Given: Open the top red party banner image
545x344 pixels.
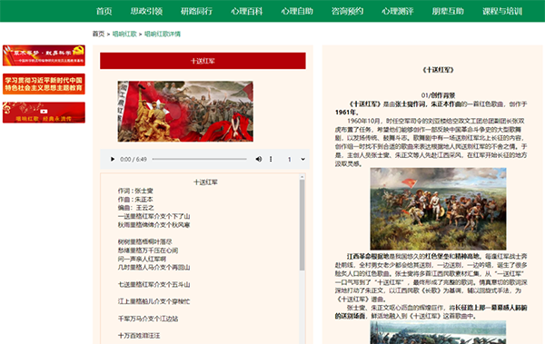Looking at the screenshot, I should [44, 55].
